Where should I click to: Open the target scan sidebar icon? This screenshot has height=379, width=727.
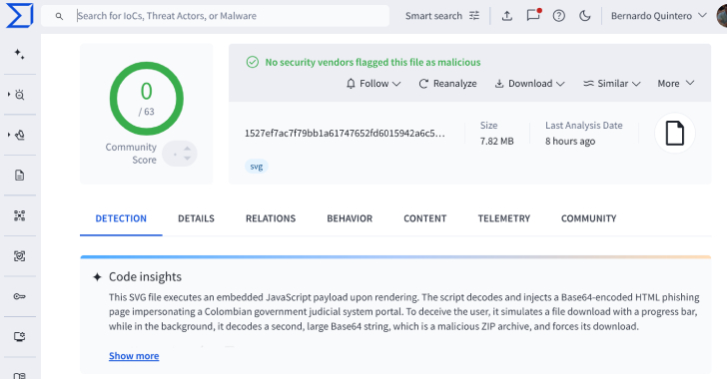(20, 255)
